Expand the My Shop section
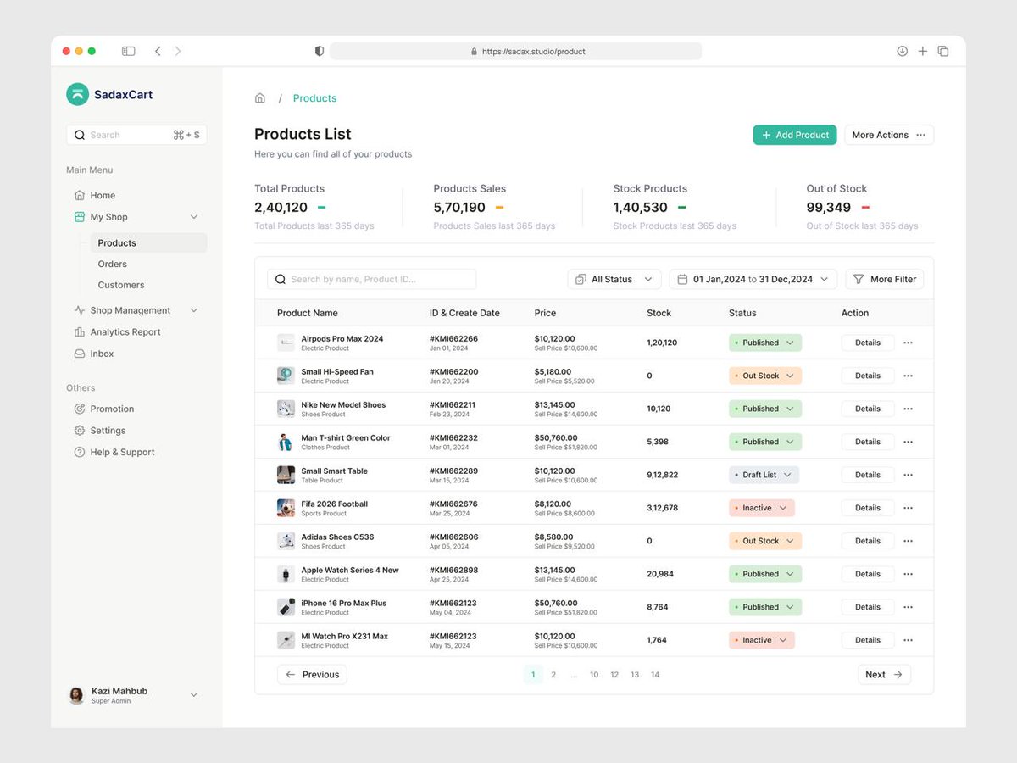Viewport: 1017px width, 763px height. pos(194,217)
